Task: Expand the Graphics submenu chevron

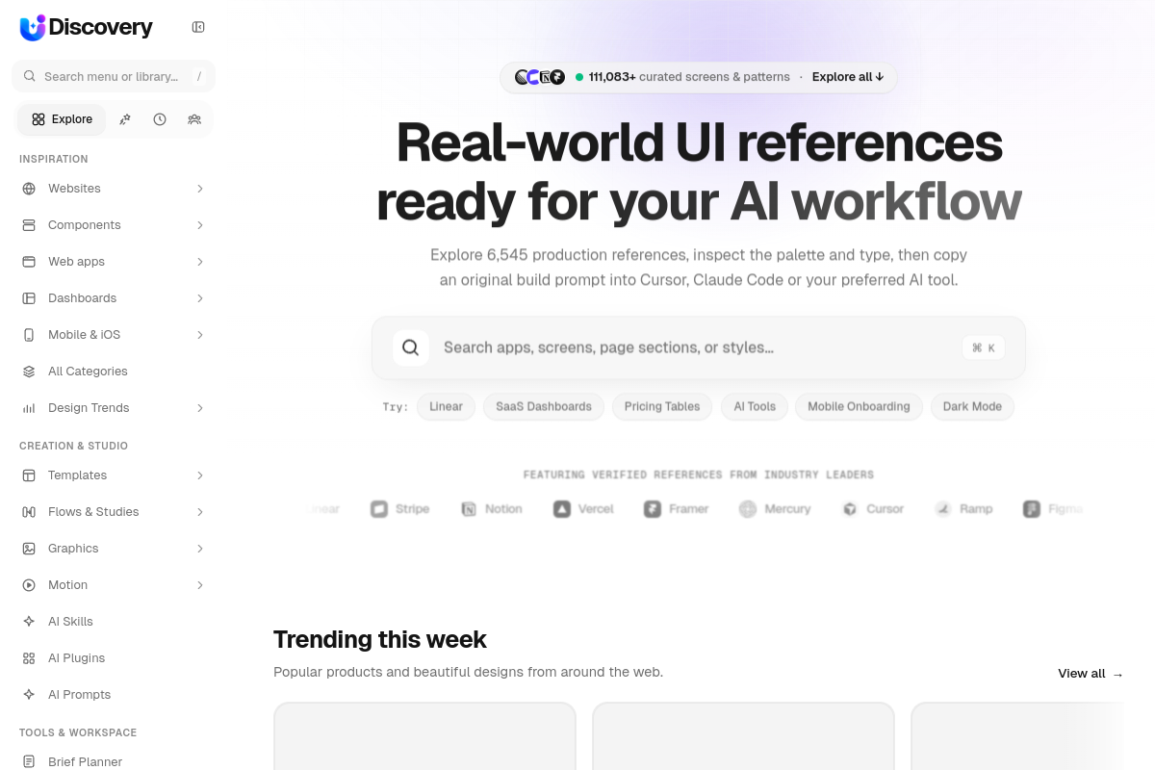Action: pos(200,549)
